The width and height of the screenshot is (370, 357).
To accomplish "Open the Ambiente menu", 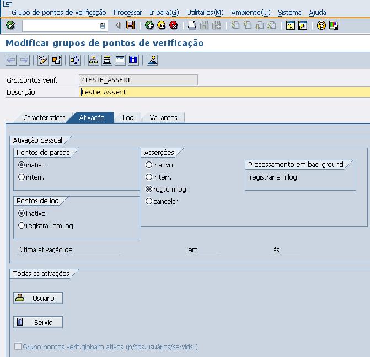I will pos(250,12).
